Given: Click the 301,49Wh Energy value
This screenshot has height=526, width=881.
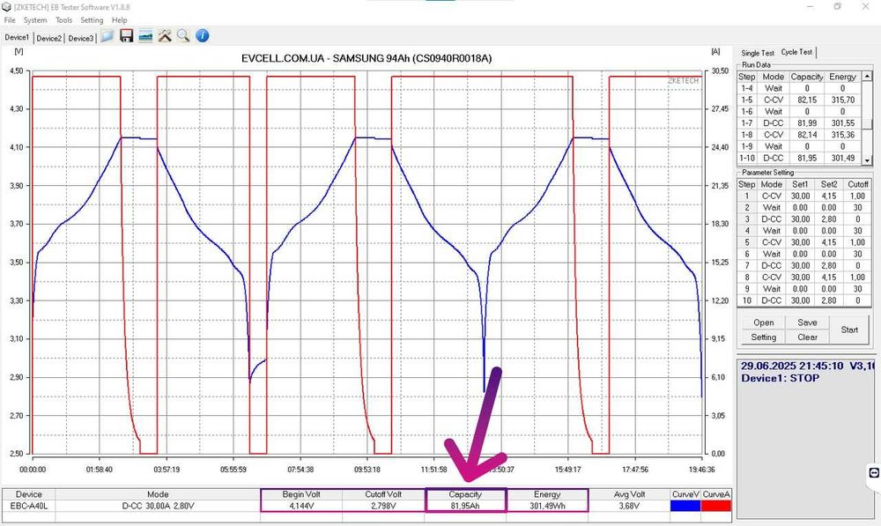Looking at the screenshot, I should [x=547, y=506].
